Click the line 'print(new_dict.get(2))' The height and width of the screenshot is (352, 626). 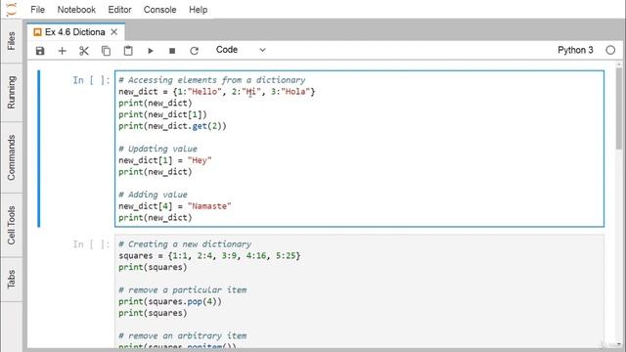click(172, 126)
